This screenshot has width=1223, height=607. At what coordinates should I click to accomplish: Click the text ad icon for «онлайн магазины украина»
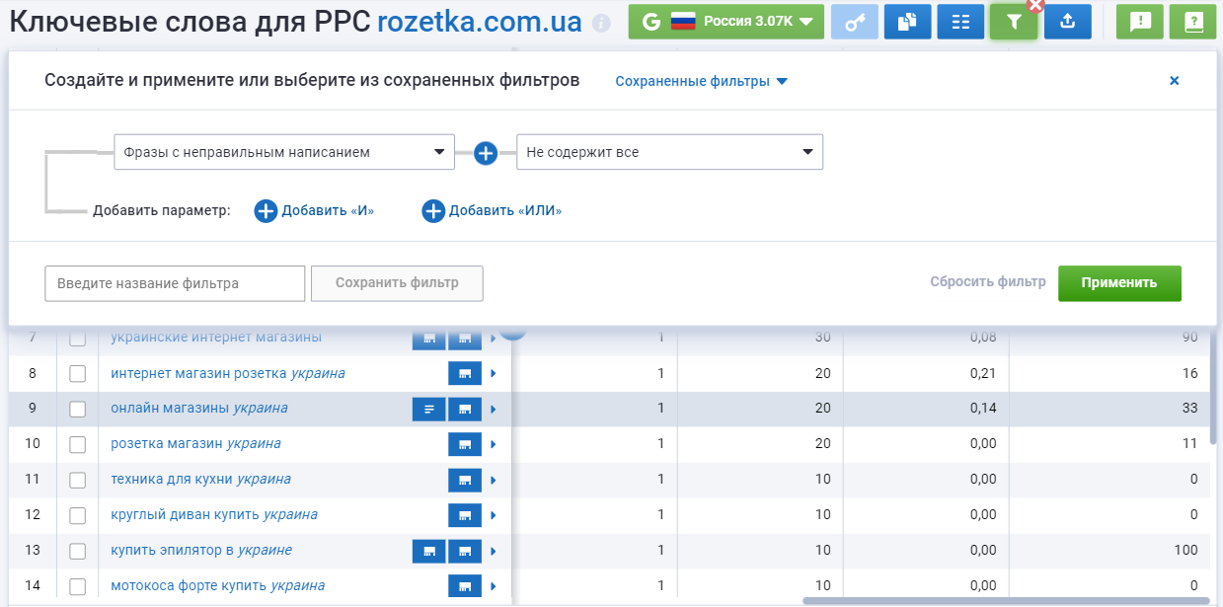(428, 409)
